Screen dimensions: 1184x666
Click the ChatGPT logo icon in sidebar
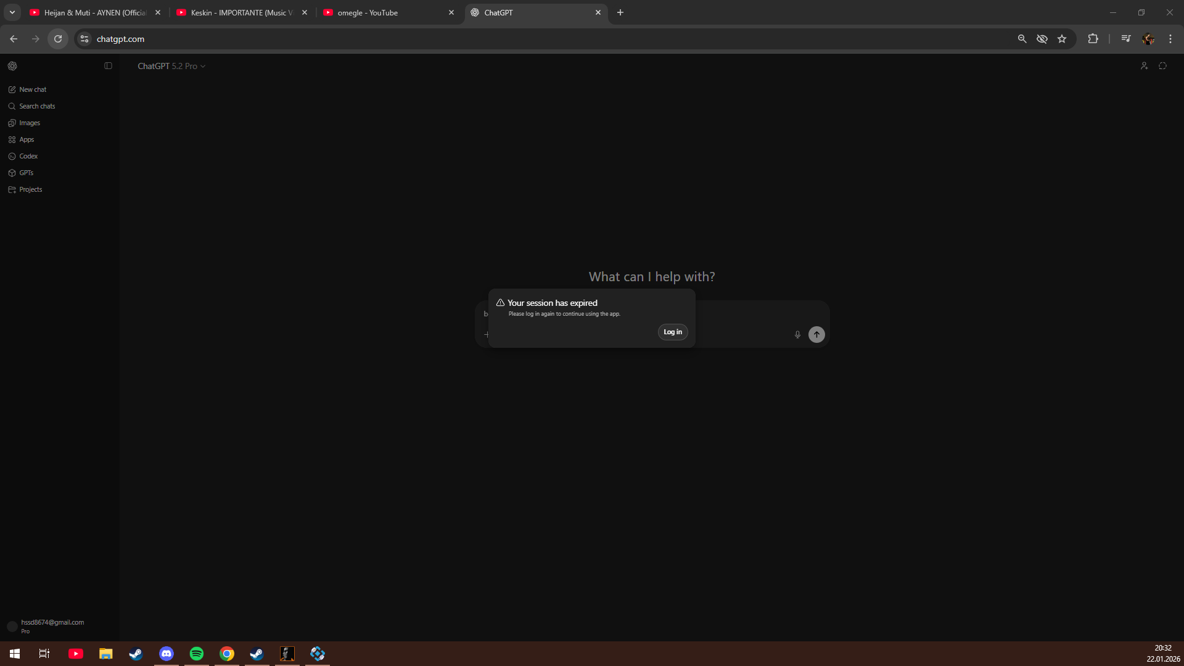pos(12,66)
